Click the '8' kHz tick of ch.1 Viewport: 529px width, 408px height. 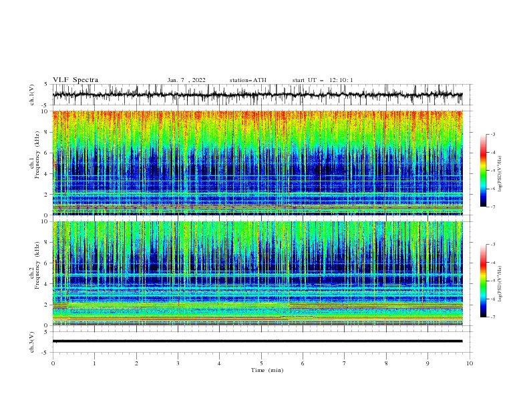tap(47, 132)
